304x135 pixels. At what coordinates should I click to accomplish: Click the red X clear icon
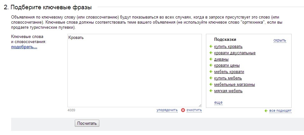pos(183,110)
